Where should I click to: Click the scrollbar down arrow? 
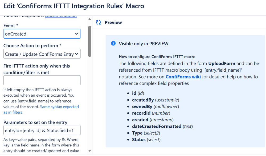pos(90,151)
